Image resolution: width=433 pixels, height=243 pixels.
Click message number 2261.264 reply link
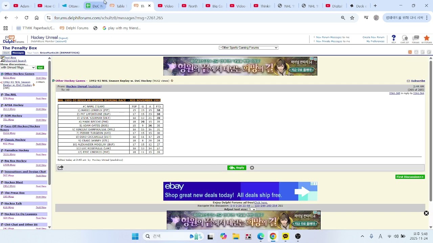pyautogui.click(x=419, y=93)
